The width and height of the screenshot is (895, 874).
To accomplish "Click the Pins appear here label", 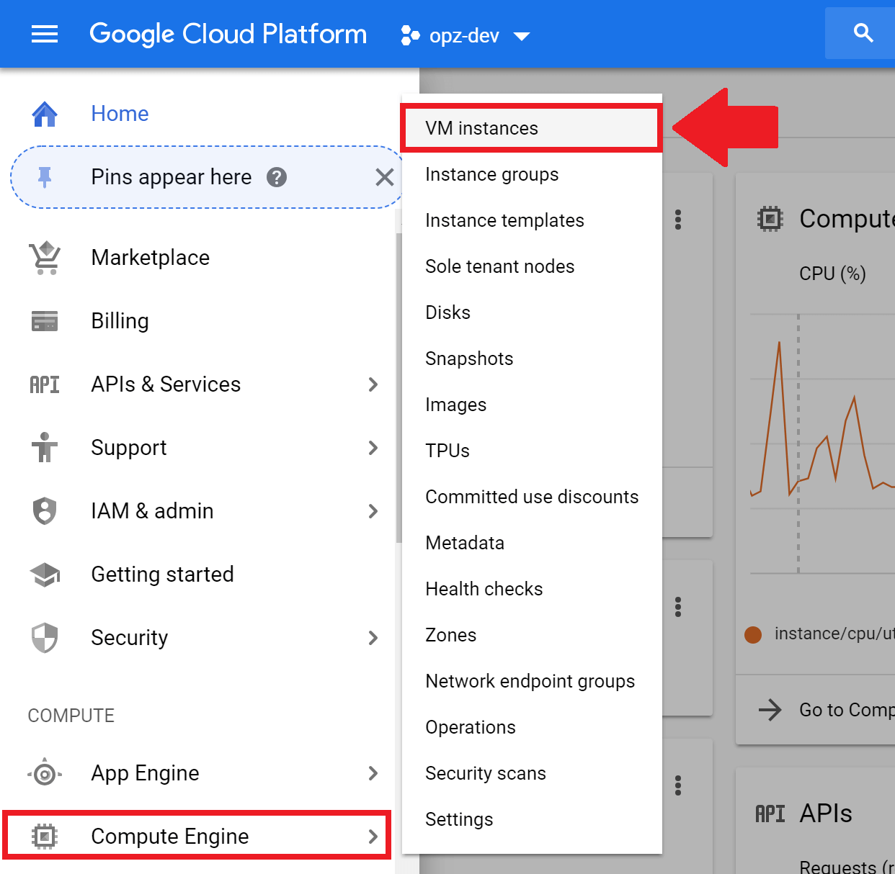I will tap(172, 177).
